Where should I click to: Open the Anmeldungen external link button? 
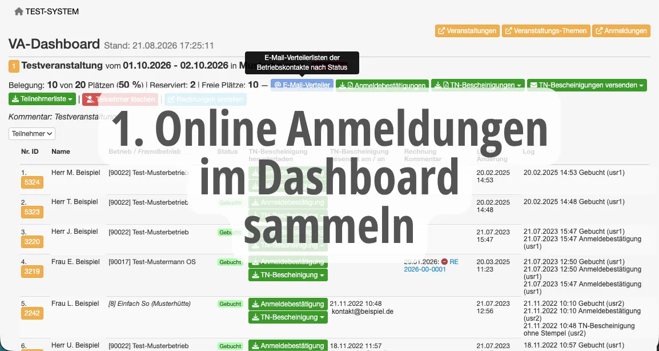pos(621,31)
